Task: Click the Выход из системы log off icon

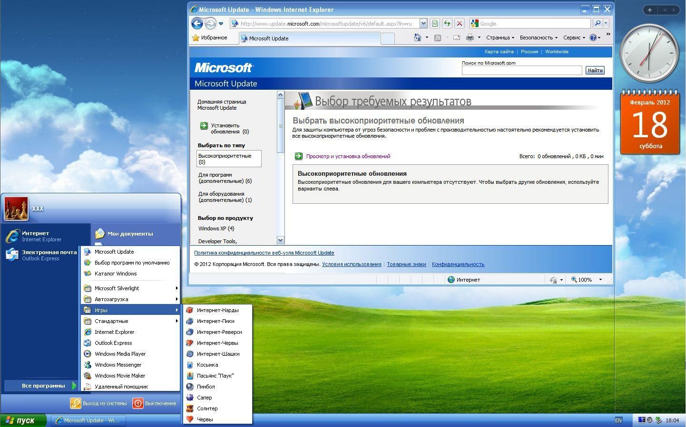Action: 76,403
